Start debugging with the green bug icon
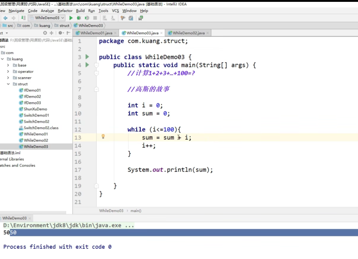The width and height of the screenshot is (358, 259). pos(79,18)
